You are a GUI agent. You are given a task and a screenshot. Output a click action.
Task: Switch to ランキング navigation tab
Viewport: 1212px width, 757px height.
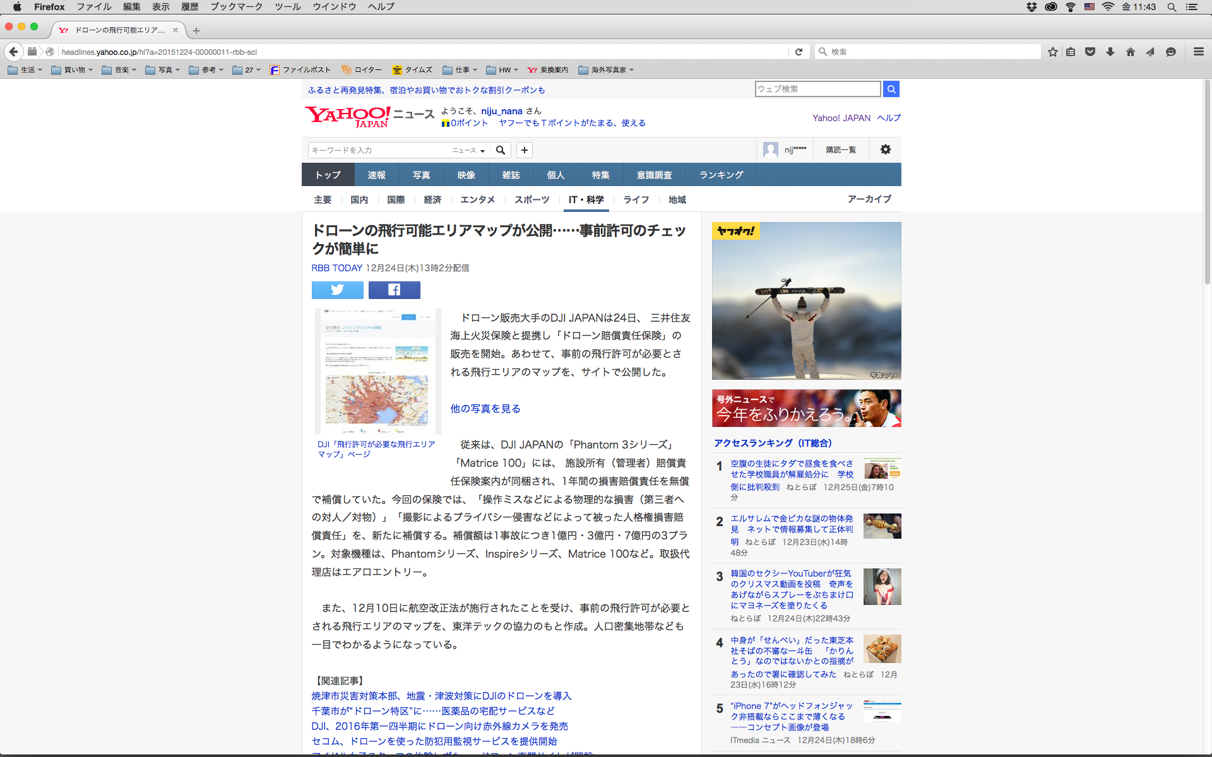click(721, 175)
